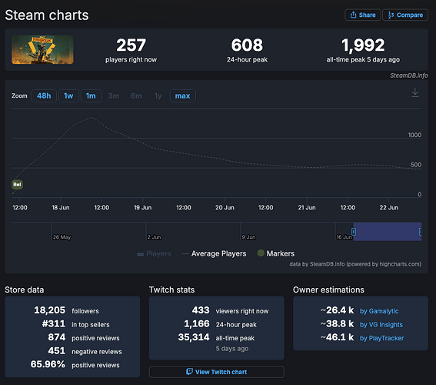Click the 608 24-hour peak value

click(x=247, y=45)
